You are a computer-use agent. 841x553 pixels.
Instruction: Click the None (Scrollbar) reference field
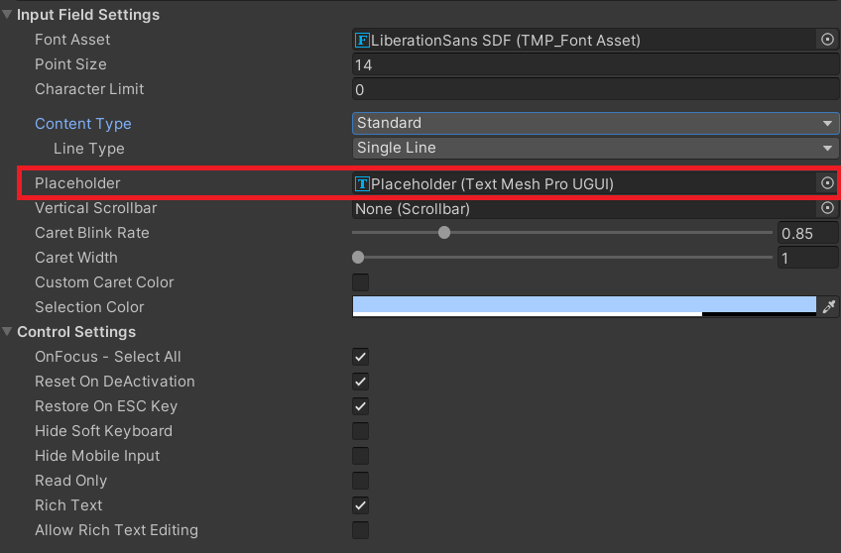point(586,208)
